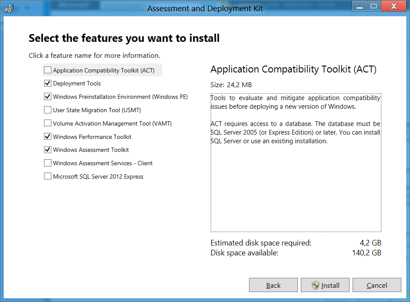This screenshot has width=410, height=302.
Task: Check Volume Activation Management Tool (VAMT)
Action: click(x=47, y=123)
